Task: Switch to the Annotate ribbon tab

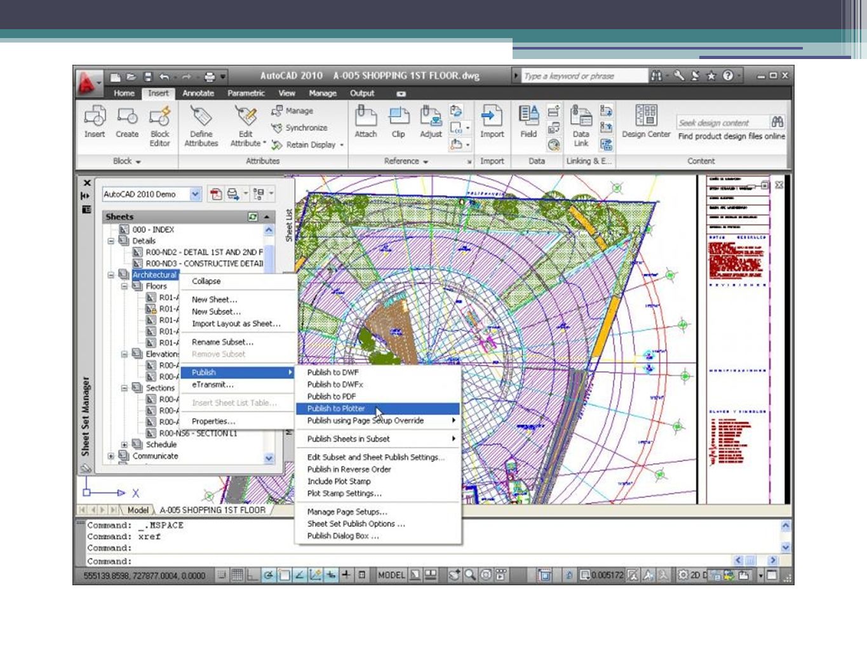Action: tap(198, 93)
